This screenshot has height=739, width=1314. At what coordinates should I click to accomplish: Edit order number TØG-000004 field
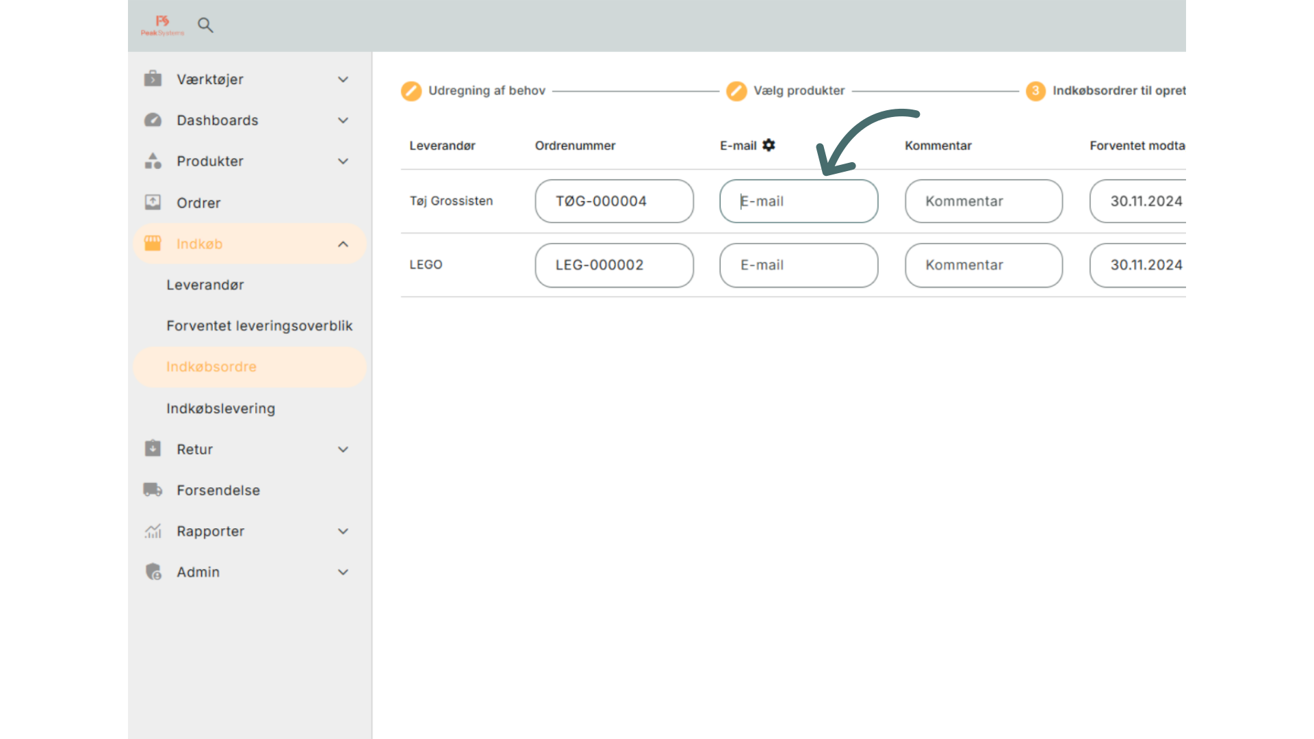click(x=614, y=201)
